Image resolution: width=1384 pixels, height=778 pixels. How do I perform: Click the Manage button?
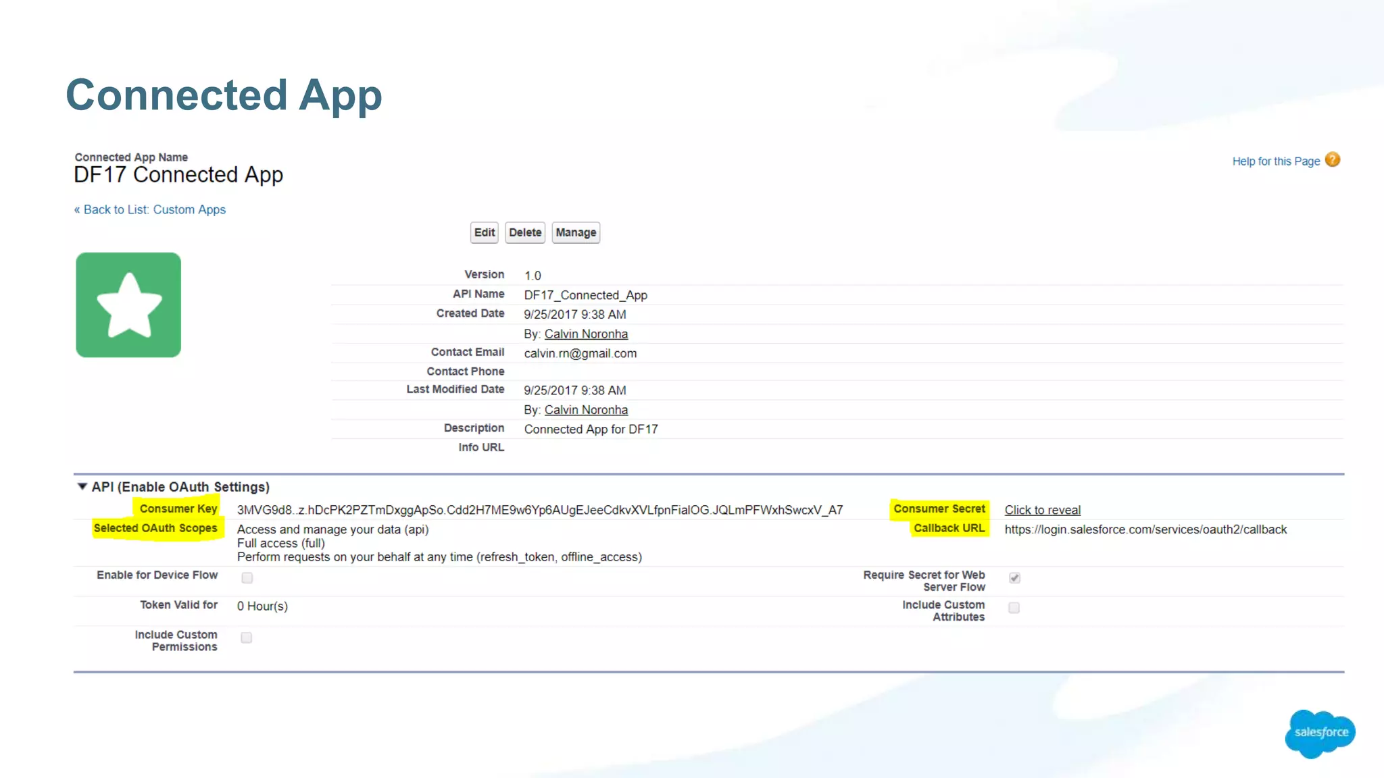[576, 232]
